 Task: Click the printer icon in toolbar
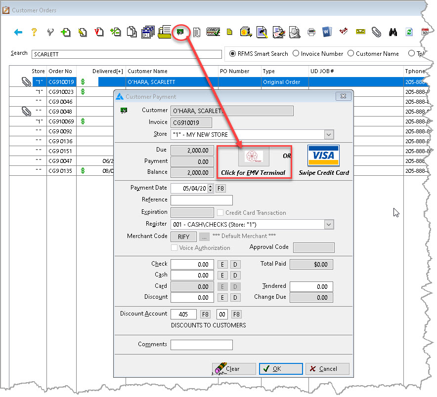pos(311,33)
